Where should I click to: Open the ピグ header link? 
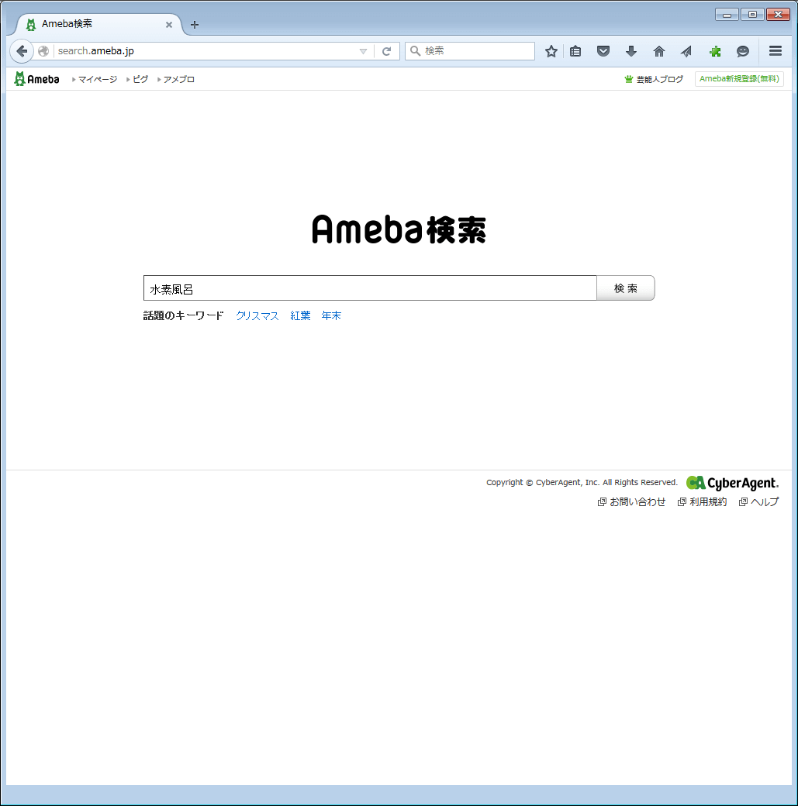coord(140,79)
